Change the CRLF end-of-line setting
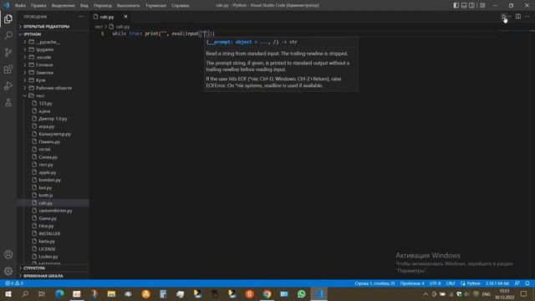Image resolution: width=535 pixels, height=301 pixels. point(451,283)
